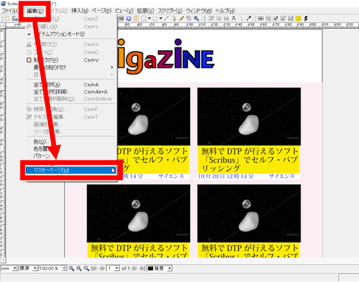Select the Eyedropper tool
This screenshot has height=282, width=359.
[249, 19]
